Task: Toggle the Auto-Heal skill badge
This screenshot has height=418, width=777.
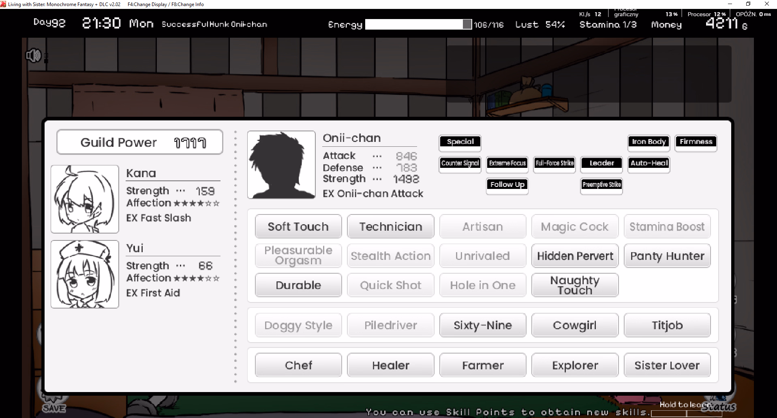Action: pyautogui.click(x=649, y=163)
